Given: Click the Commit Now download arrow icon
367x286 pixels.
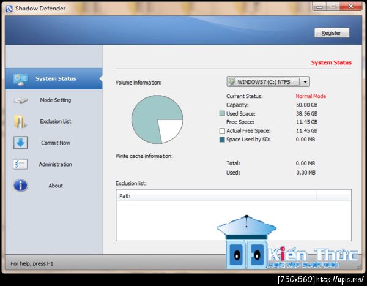Looking at the screenshot, I should (21, 143).
